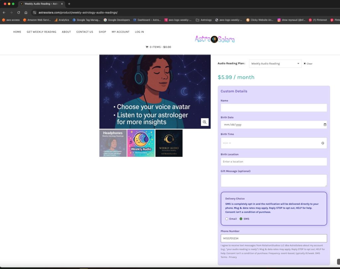Viewport: 340px width, 269px height.
Task: Click the AstraSolara logo
Action: coord(215,39)
